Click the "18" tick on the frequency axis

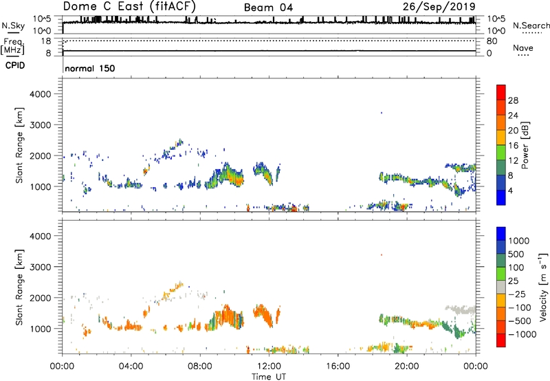pyautogui.click(x=46, y=41)
